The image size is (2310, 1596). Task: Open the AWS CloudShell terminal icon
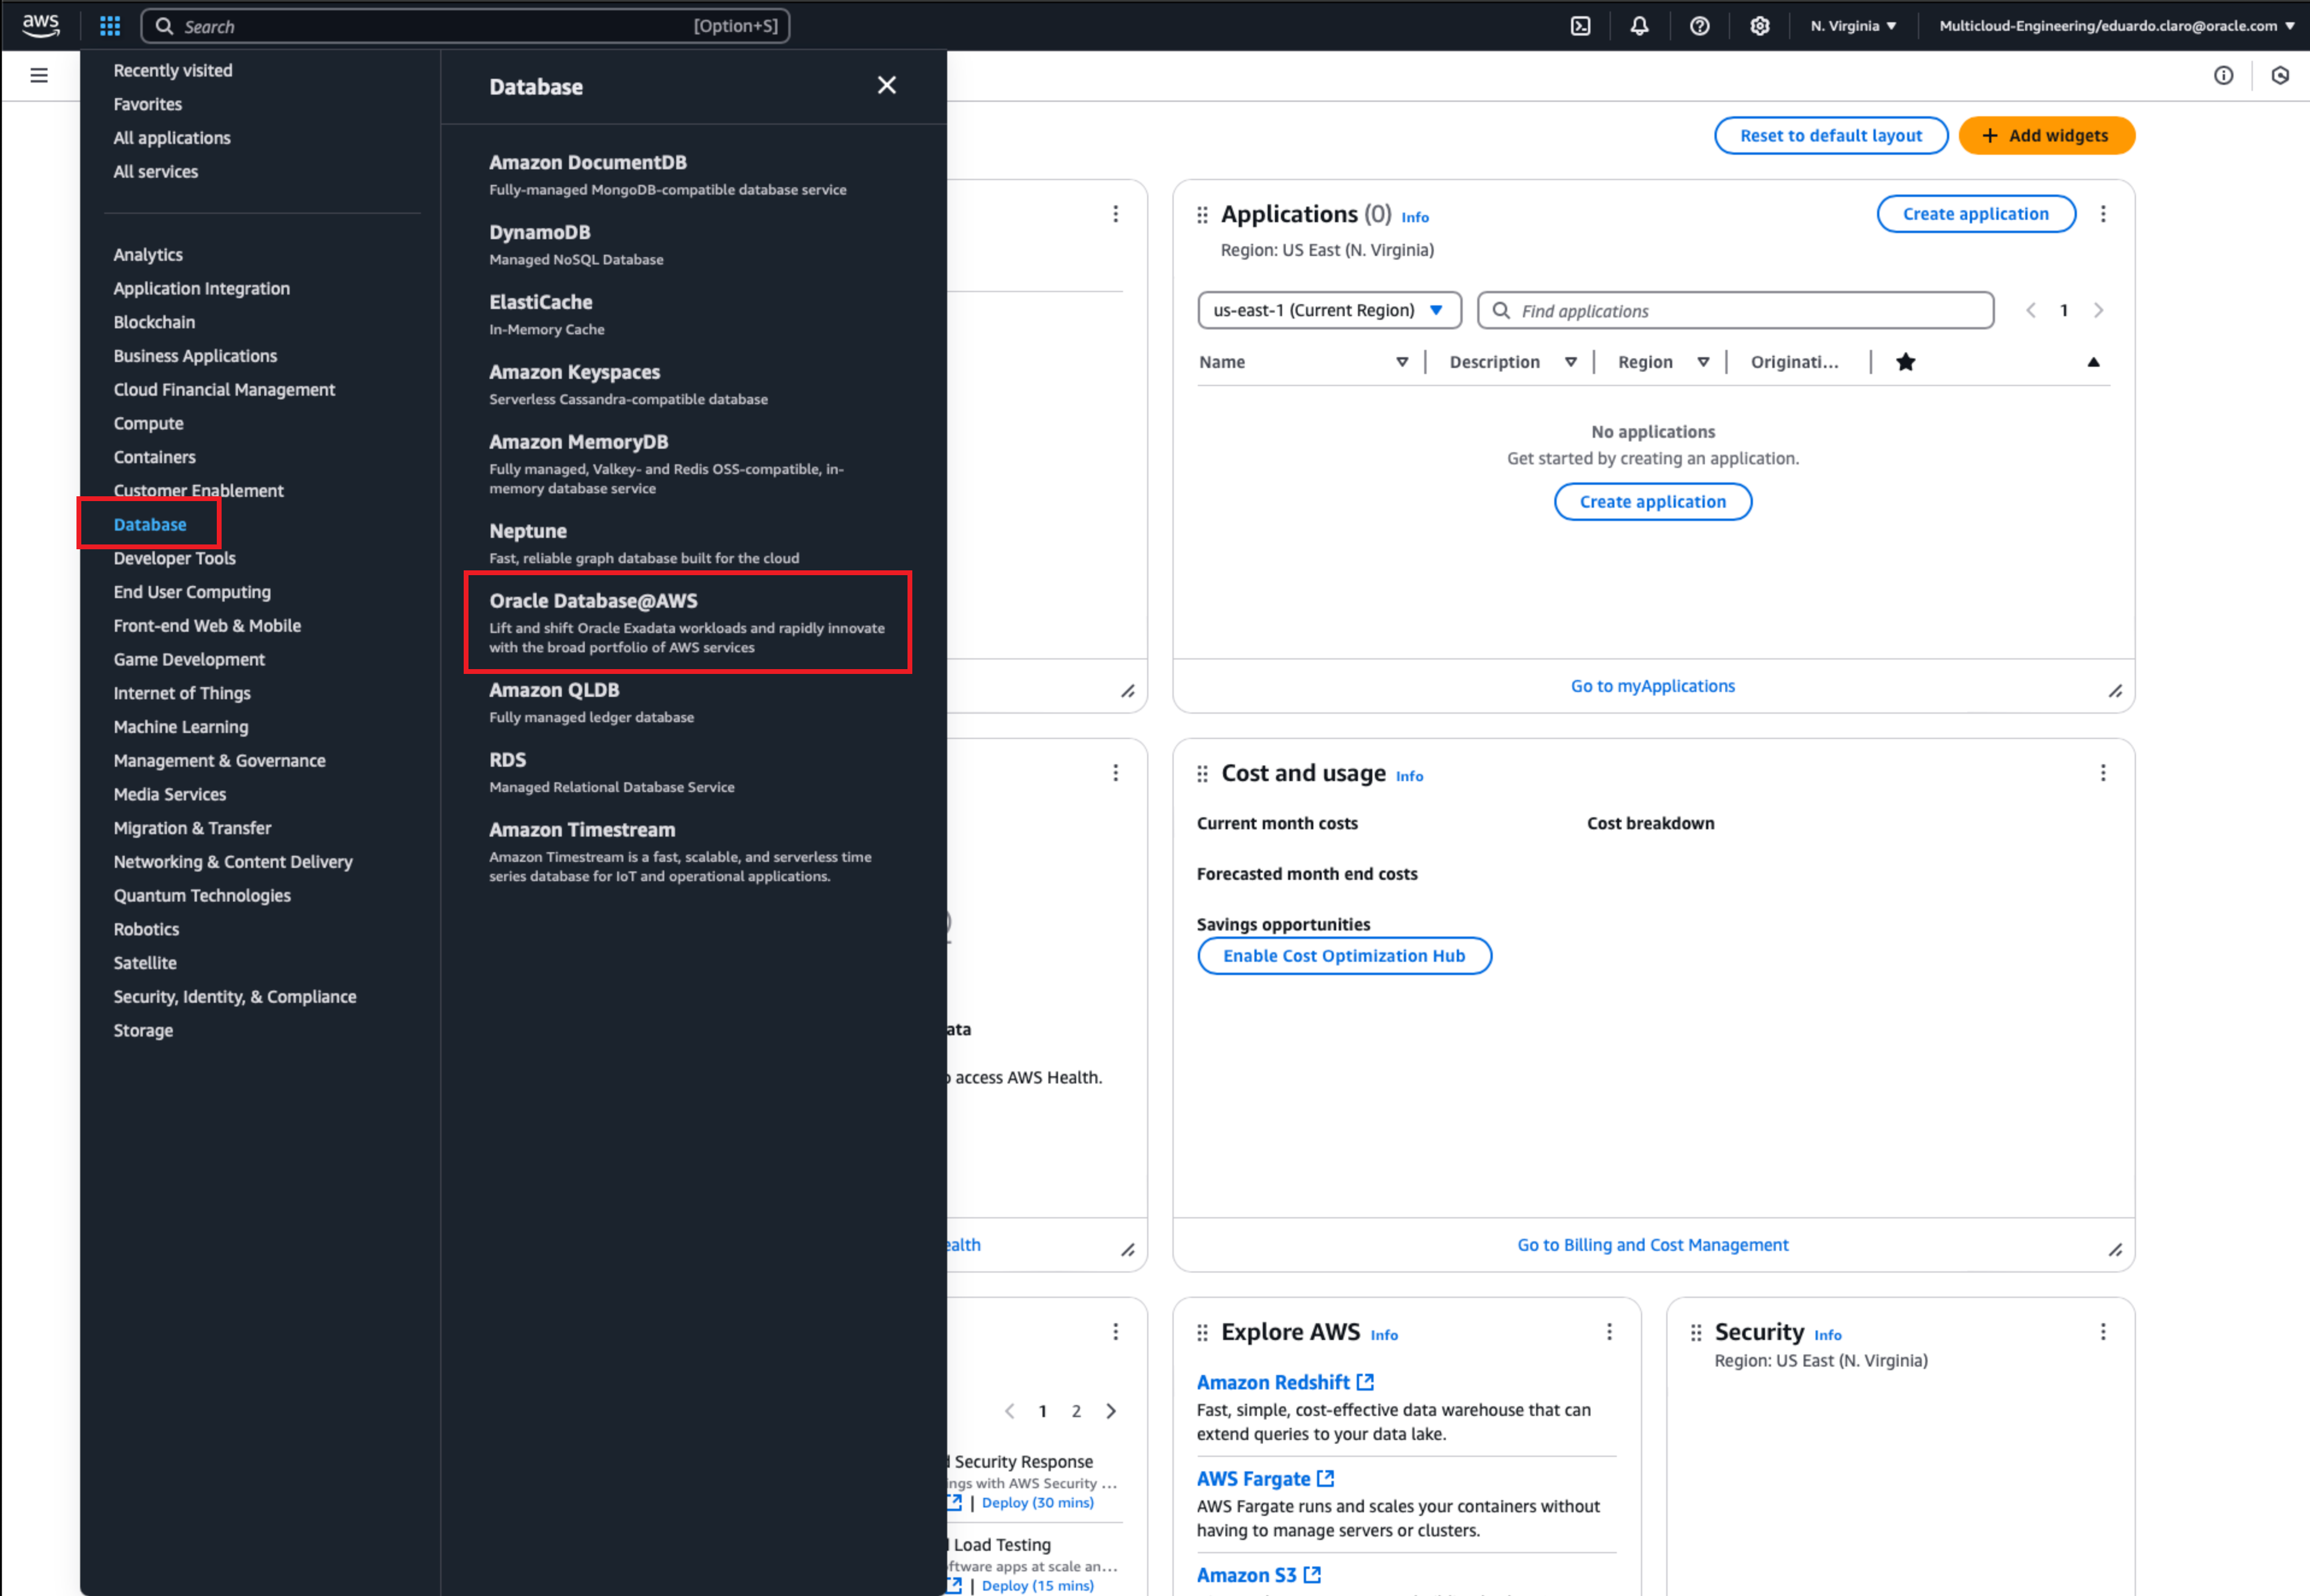[x=1580, y=25]
